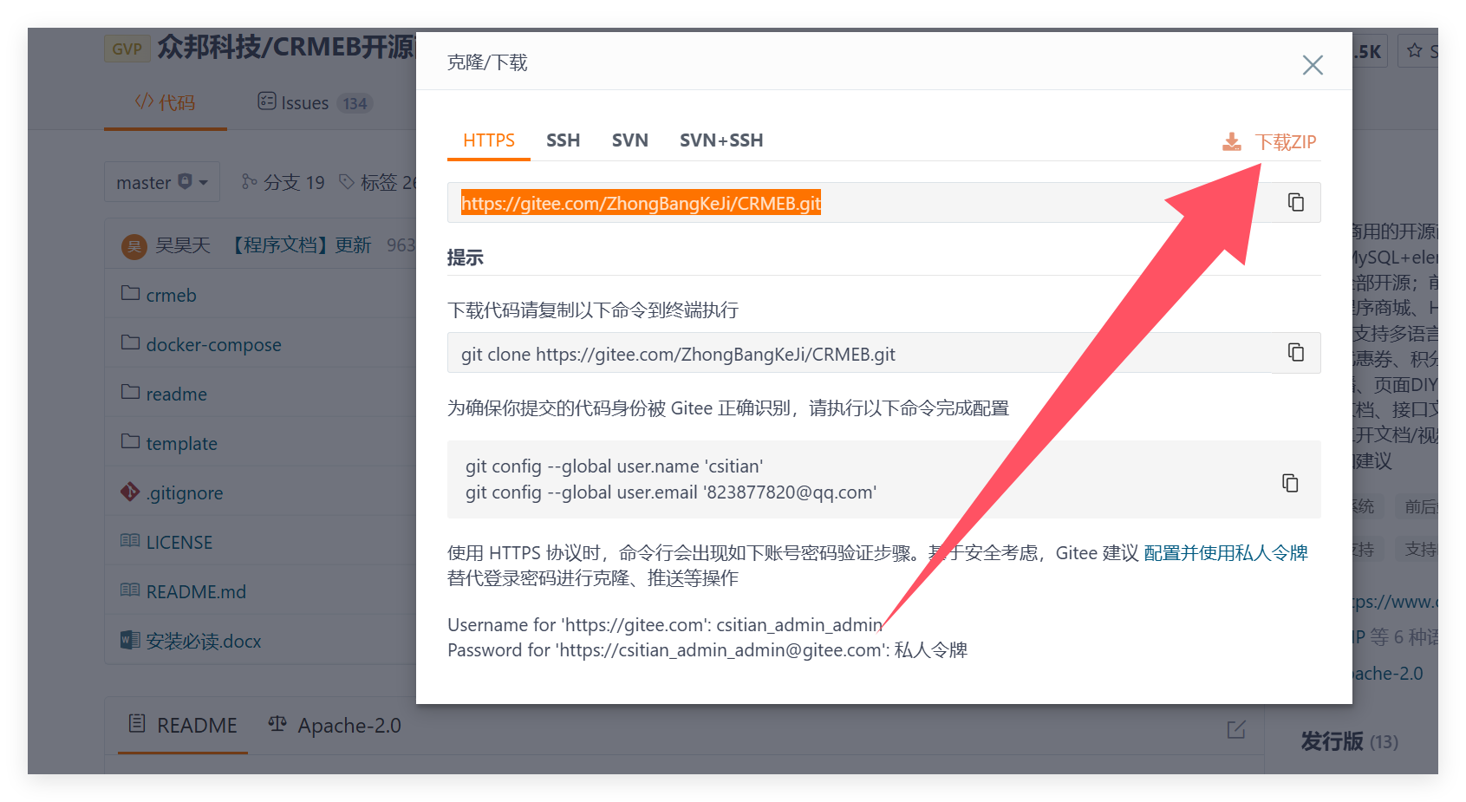
Task: Open the 吴昊天 user avatar
Action: [x=134, y=246]
